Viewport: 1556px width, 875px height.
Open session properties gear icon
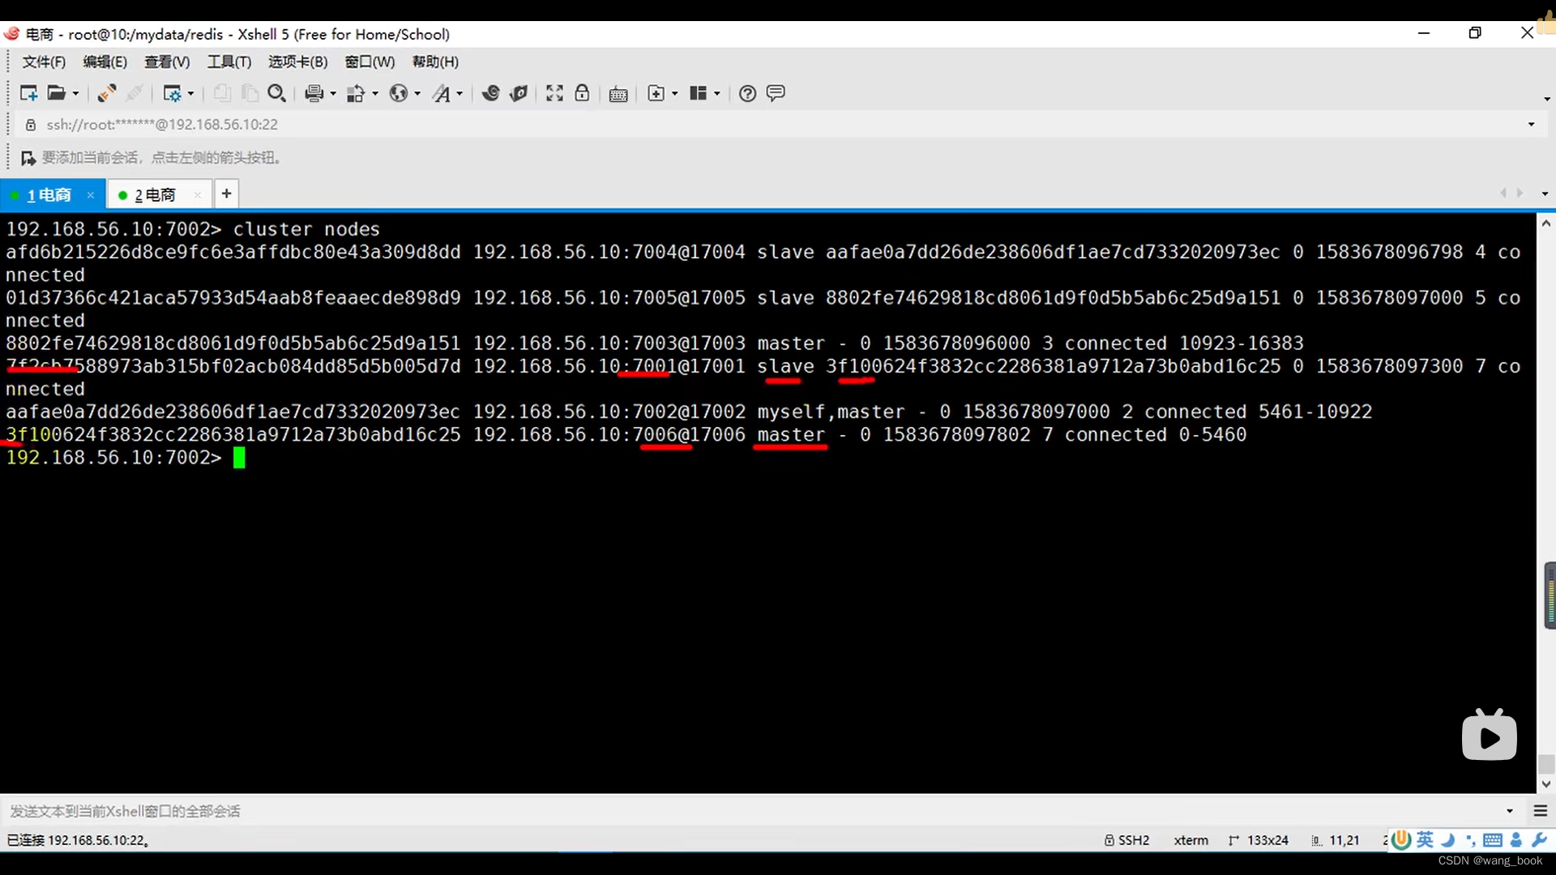pyautogui.click(x=172, y=93)
